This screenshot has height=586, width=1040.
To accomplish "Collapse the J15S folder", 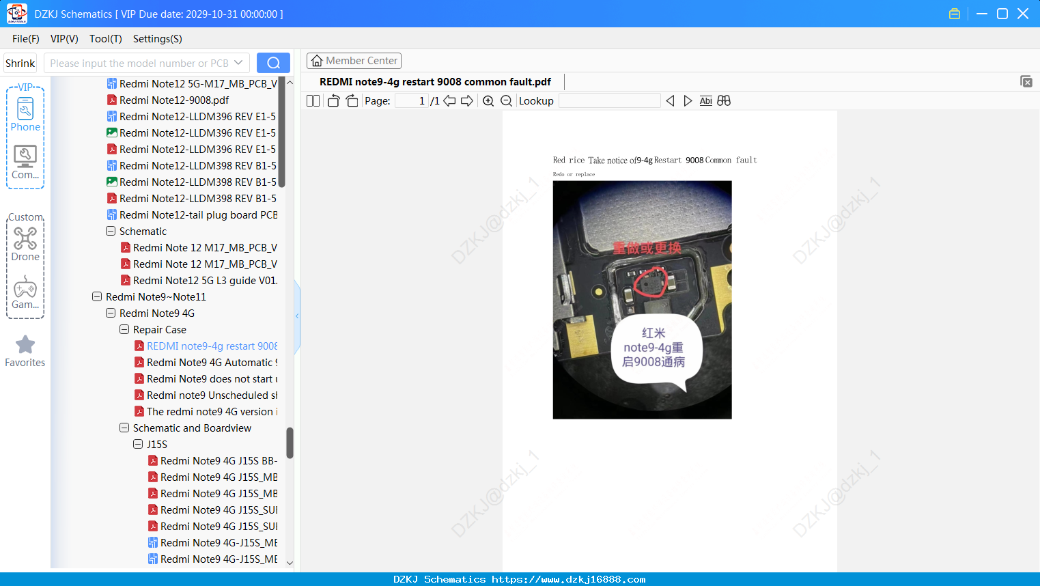I will coord(138,445).
